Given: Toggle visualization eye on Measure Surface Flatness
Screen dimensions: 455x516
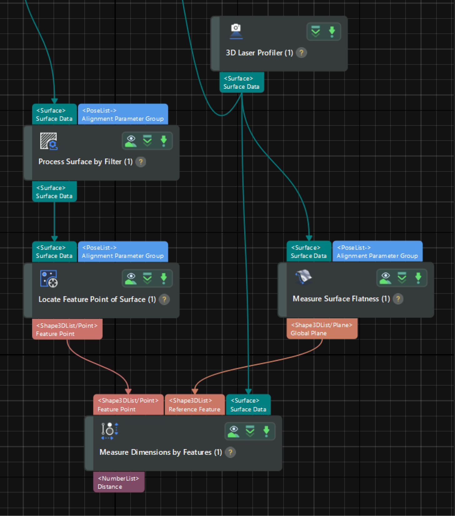Looking at the screenshot, I should click(386, 277).
